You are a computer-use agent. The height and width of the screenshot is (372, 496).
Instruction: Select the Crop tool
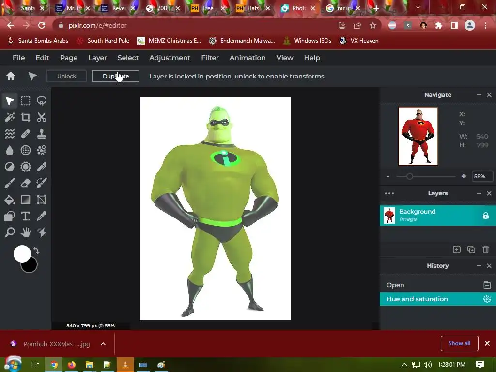pyautogui.click(x=26, y=117)
